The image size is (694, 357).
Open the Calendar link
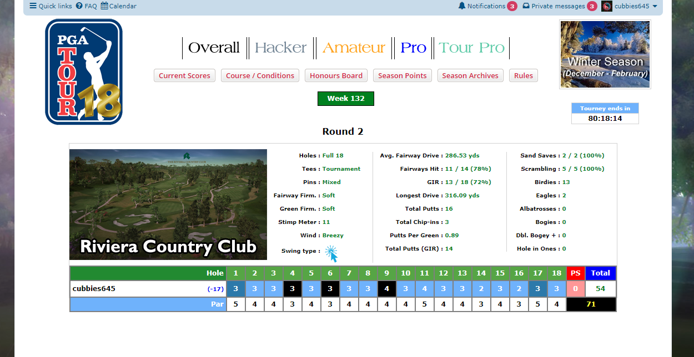pyautogui.click(x=118, y=6)
